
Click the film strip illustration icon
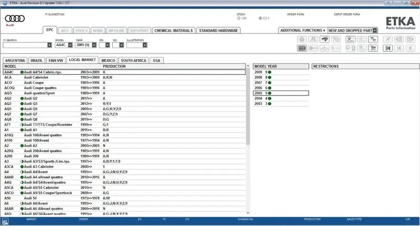point(302,48)
